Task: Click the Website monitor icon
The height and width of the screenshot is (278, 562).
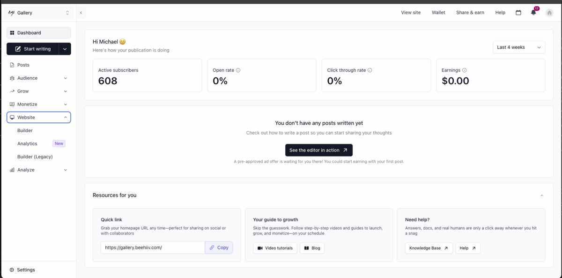Action: 12,117
